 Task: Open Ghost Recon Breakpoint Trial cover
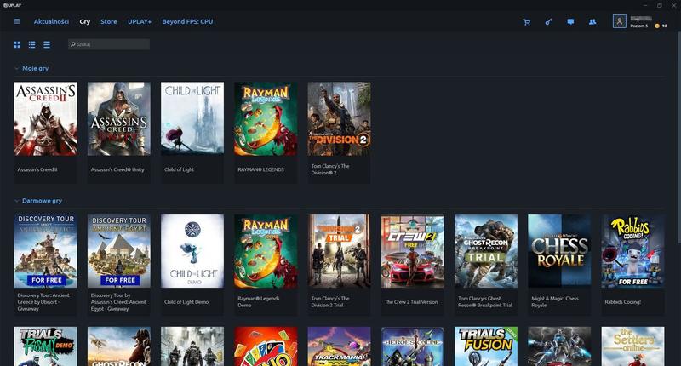click(x=486, y=251)
